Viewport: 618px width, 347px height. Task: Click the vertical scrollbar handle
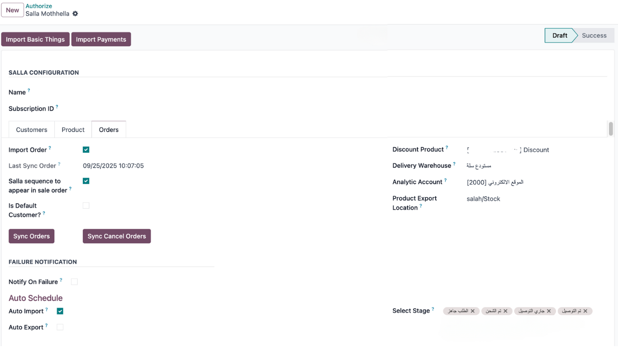[611, 129]
